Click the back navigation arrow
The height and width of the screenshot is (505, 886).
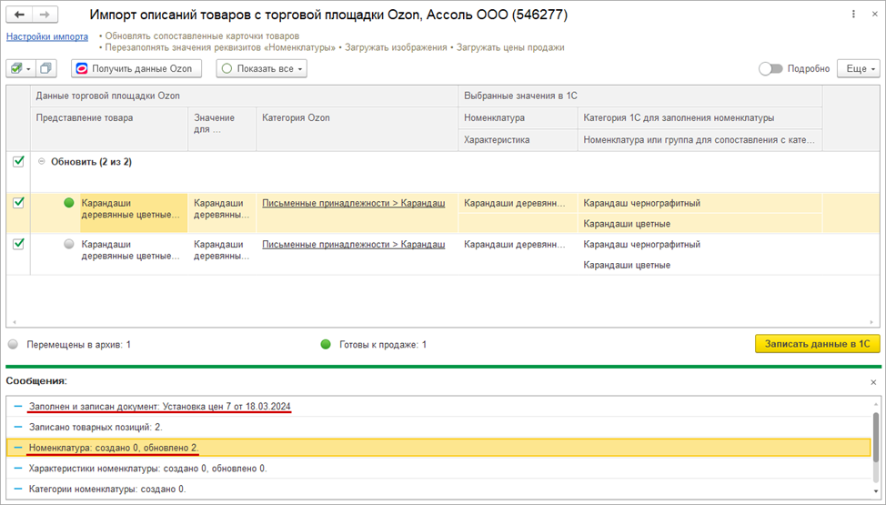coord(20,15)
